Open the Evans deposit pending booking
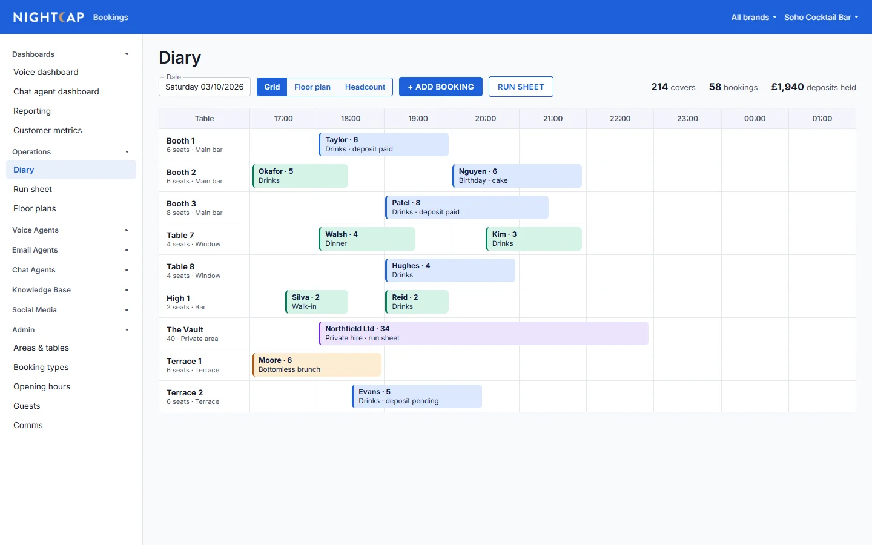 pyautogui.click(x=417, y=397)
